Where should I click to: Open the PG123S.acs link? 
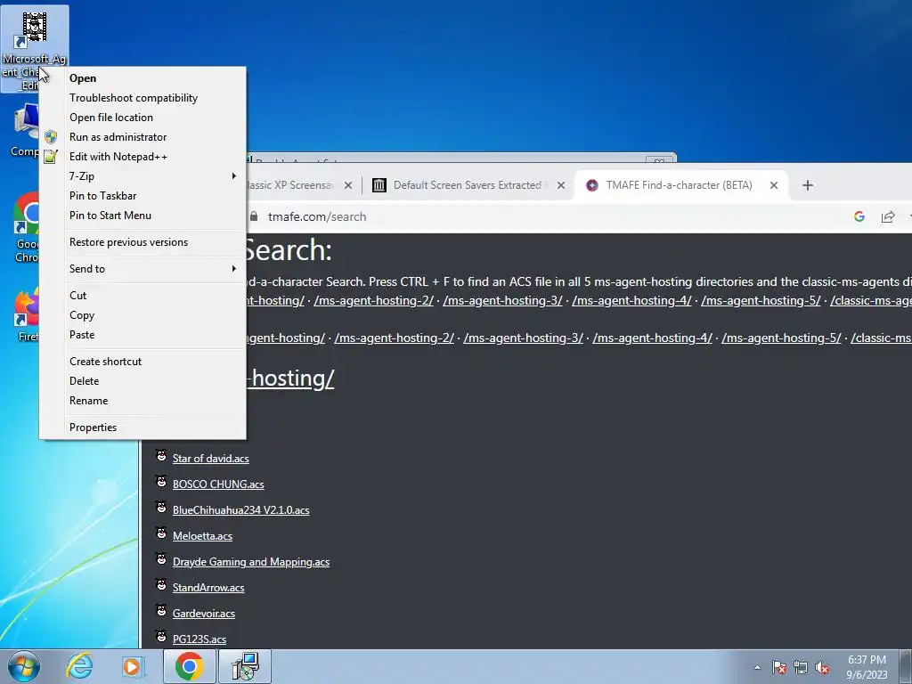pyautogui.click(x=199, y=639)
